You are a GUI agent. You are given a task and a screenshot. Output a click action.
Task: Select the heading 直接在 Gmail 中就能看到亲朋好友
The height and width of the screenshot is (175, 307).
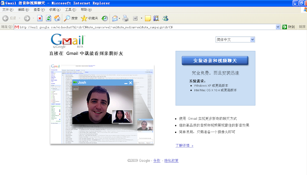point(86,53)
